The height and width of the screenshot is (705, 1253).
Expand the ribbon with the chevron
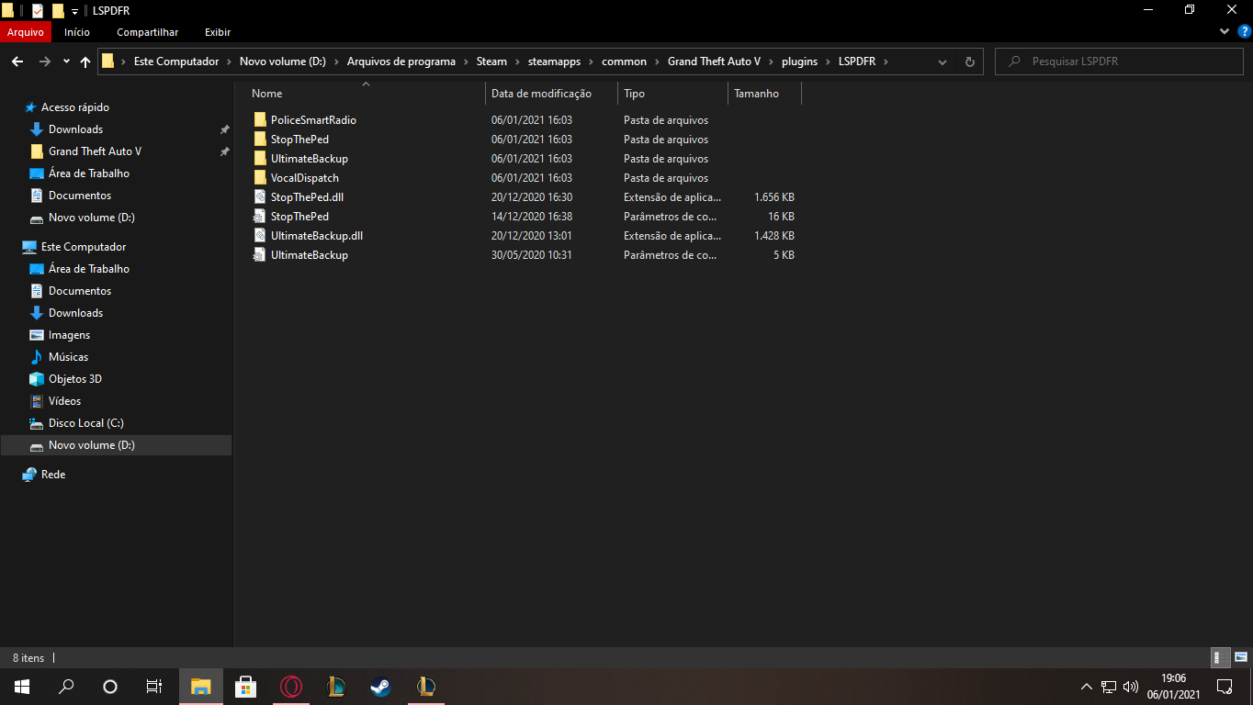point(1224,31)
